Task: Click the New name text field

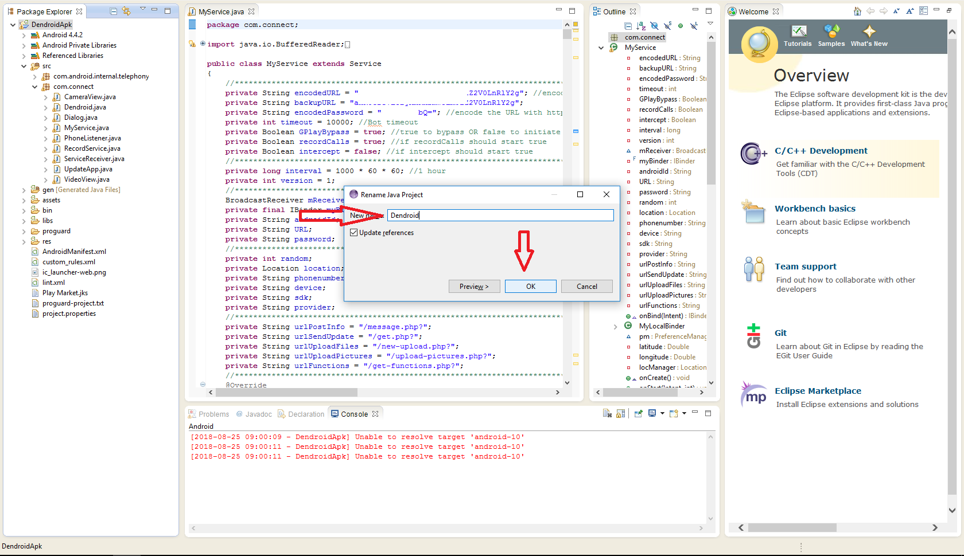Action: point(500,216)
